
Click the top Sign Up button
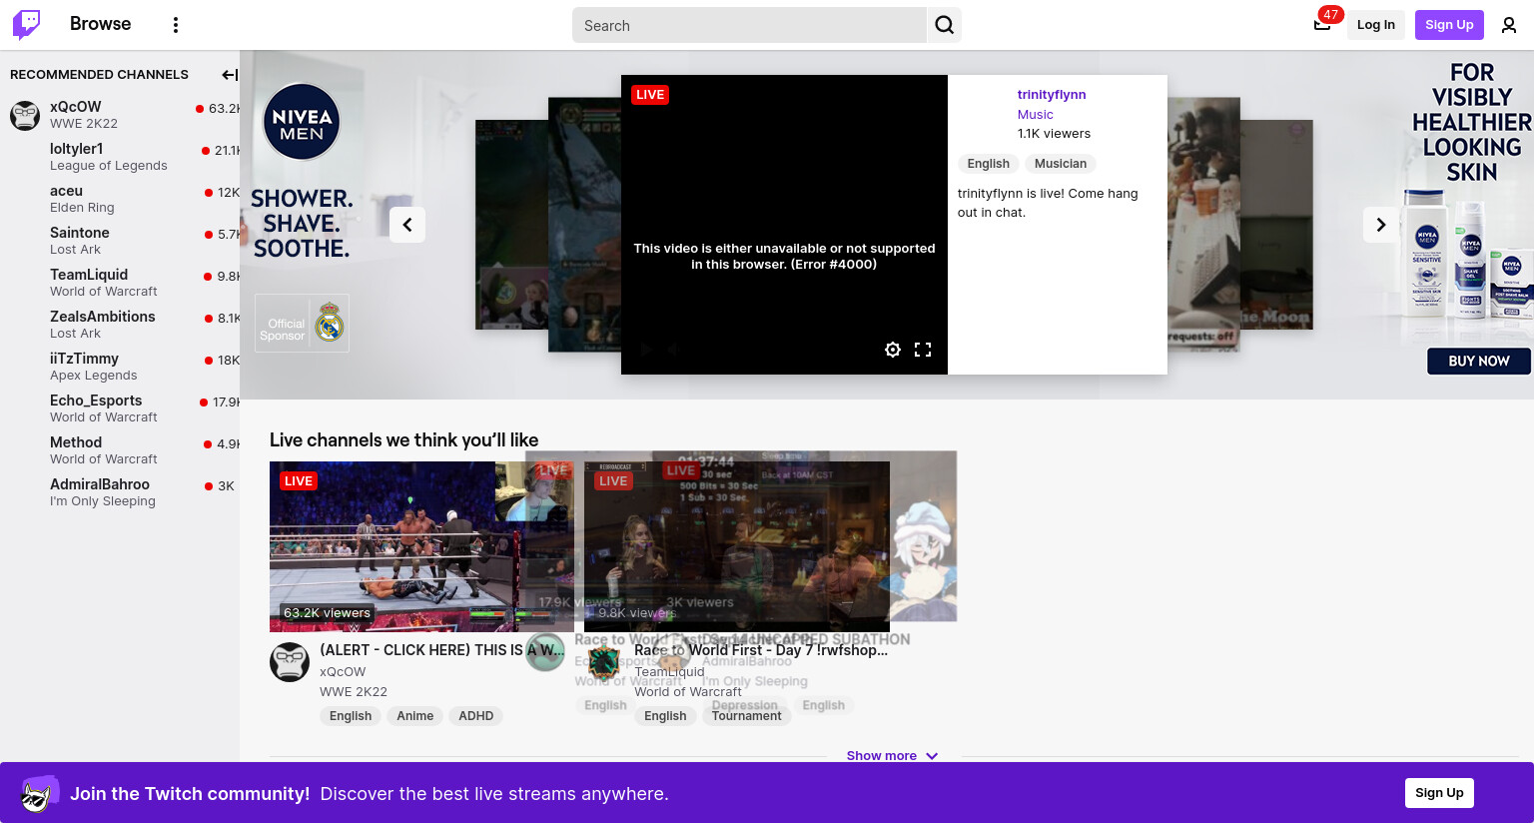1449,25
